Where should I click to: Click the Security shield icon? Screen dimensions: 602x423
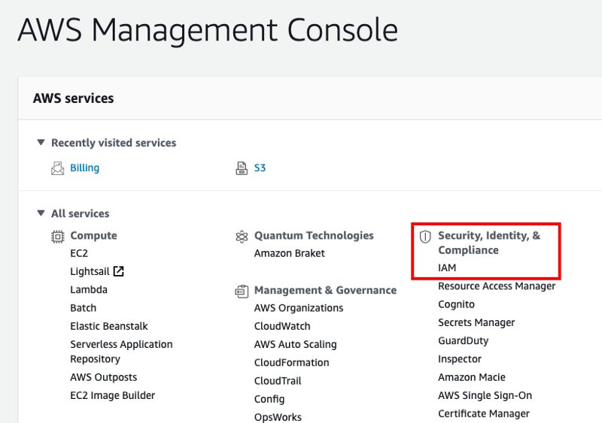[425, 237]
